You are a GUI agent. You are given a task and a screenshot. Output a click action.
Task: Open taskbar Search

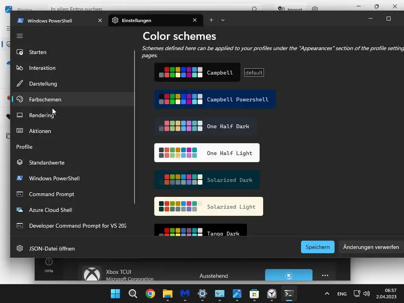pyautogui.click(x=133, y=294)
